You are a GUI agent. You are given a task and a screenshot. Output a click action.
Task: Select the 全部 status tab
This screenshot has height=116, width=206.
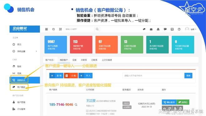[x=74, y=60]
